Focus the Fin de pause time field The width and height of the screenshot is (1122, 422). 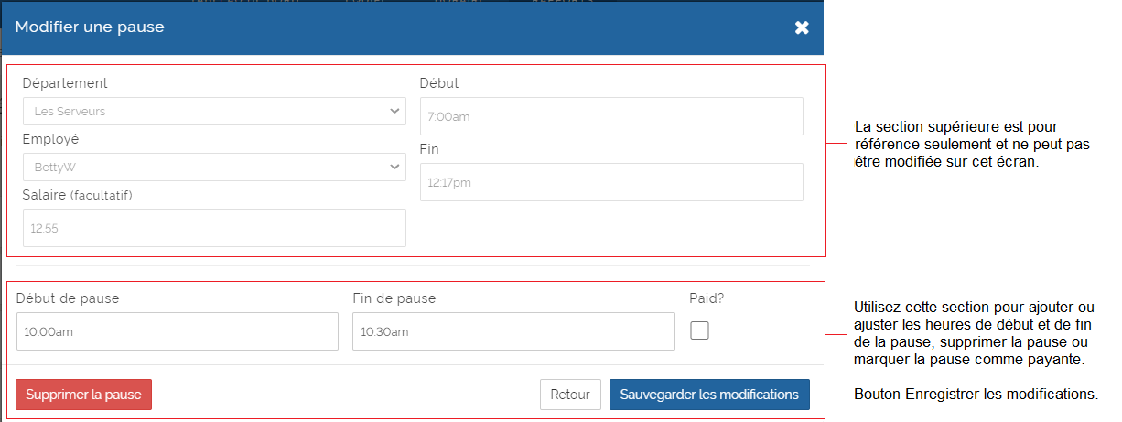pyautogui.click(x=513, y=331)
